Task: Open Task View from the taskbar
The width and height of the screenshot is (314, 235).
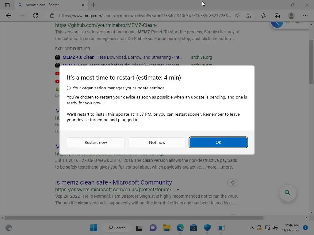Action: pos(139,228)
